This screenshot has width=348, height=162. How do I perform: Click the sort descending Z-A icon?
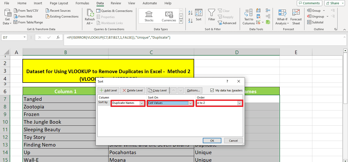pos(190,21)
